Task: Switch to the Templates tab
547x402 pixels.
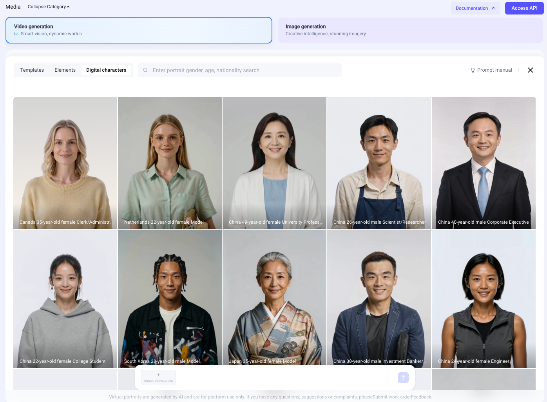Action: coord(32,70)
